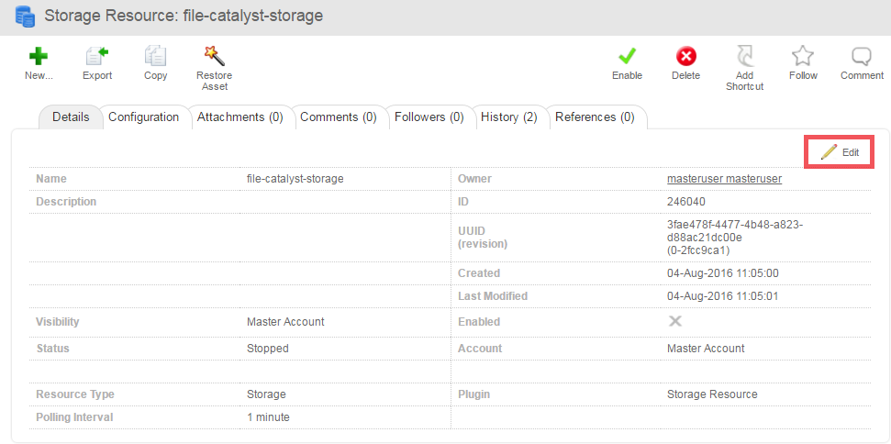Select the Comments (0) tab
Screen dimensions: 891x444
click(x=339, y=117)
